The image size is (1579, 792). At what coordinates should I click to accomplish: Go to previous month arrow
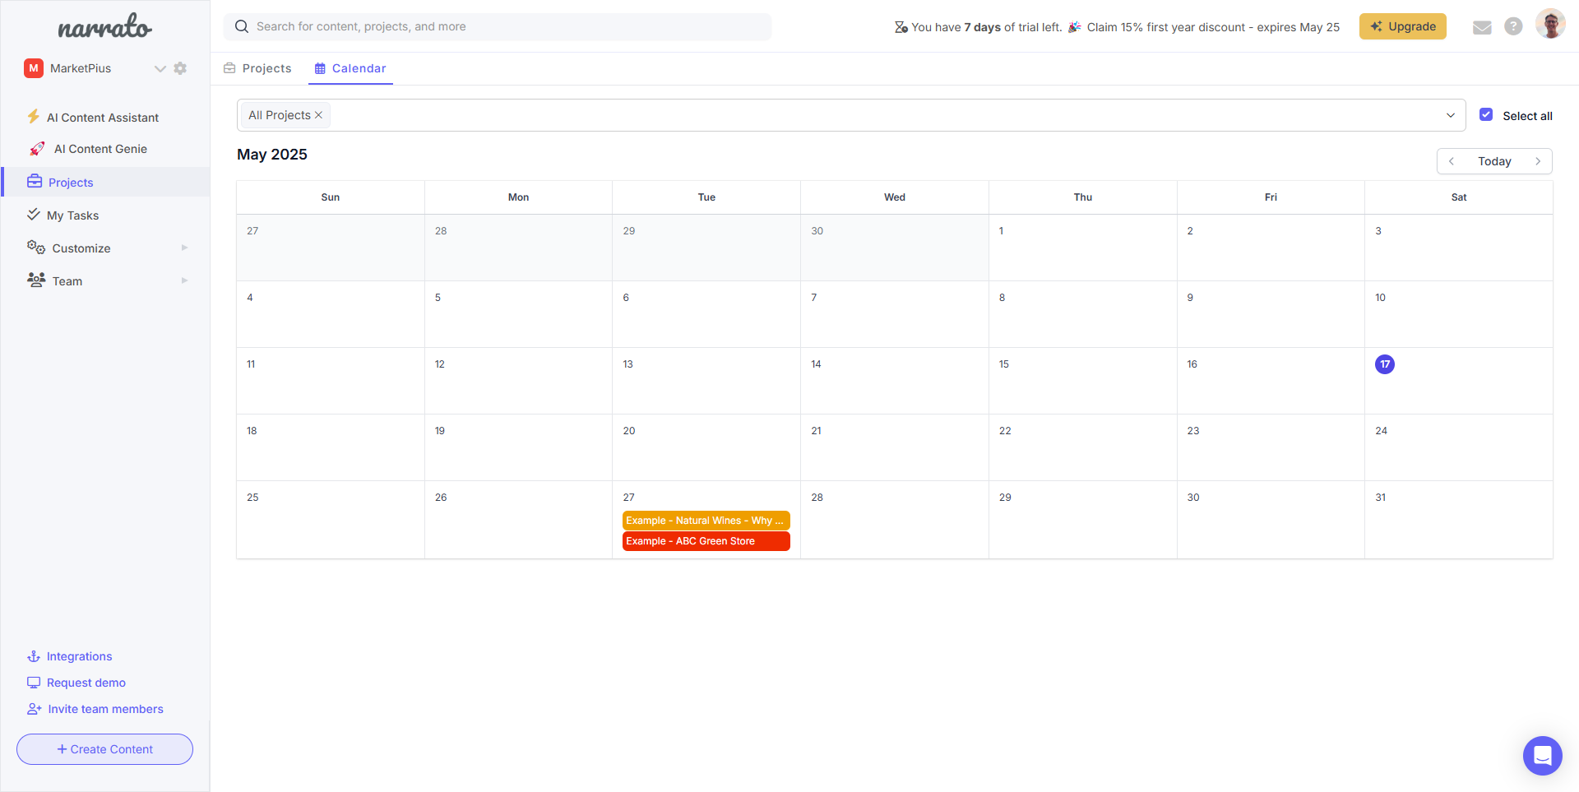coord(1452,161)
